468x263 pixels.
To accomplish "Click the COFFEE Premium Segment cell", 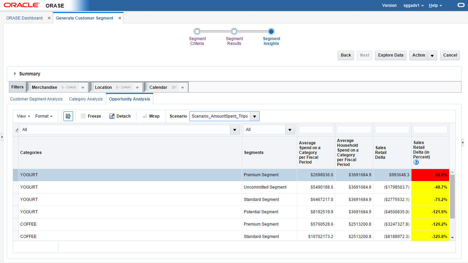I will [269, 224].
